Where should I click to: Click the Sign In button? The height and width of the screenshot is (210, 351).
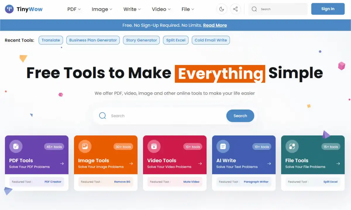pos(328,9)
